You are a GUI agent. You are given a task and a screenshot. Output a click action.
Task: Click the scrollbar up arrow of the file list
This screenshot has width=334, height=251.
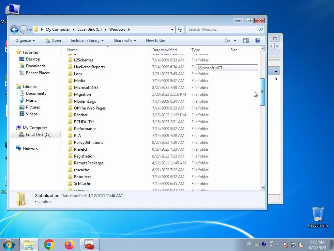(x=263, y=49)
